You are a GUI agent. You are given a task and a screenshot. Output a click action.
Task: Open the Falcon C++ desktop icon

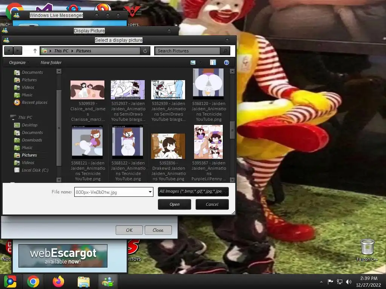tap(367, 250)
